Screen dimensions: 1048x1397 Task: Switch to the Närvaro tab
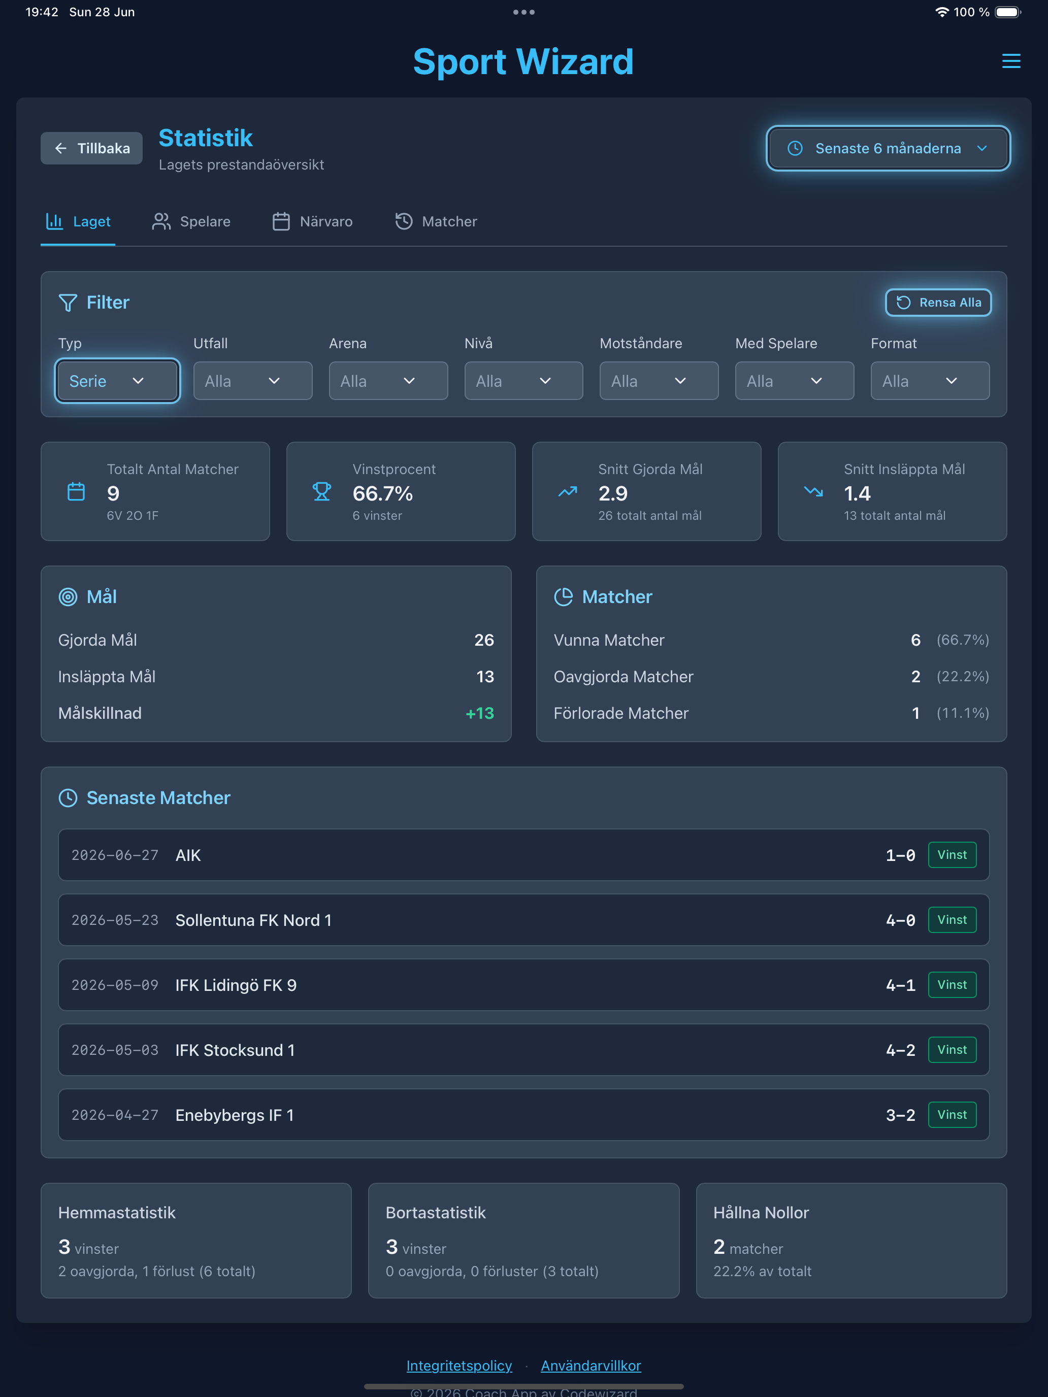(x=313, y=222)
